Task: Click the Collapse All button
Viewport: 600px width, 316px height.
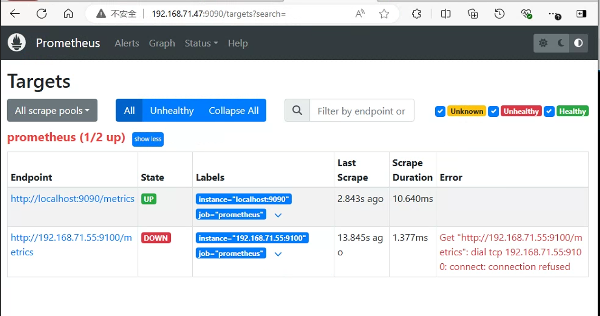Action: (234, 111)
